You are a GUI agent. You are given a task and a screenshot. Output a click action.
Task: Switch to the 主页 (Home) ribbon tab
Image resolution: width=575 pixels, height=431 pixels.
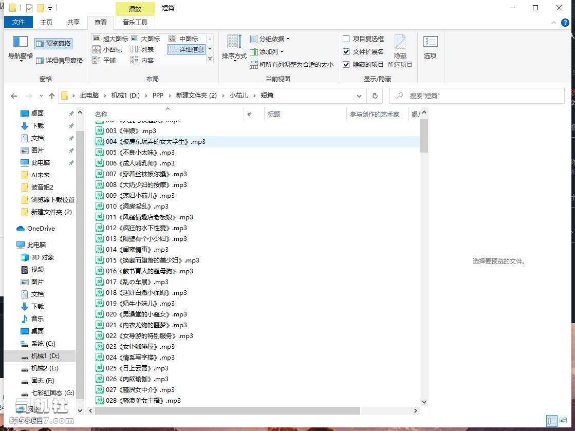pos(46,23)
